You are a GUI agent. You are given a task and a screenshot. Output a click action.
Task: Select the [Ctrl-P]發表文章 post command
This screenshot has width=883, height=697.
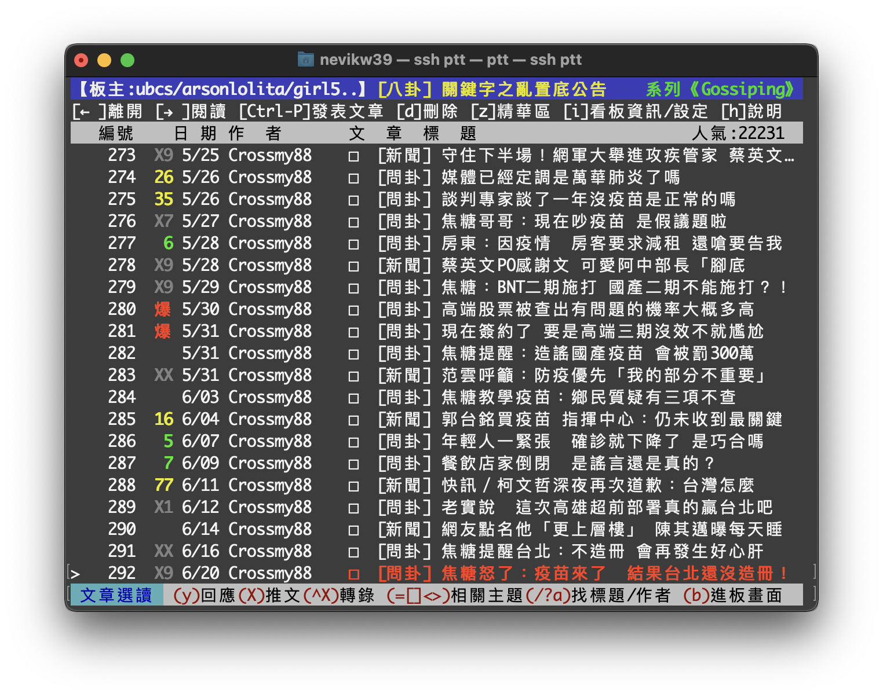point(311,111)
